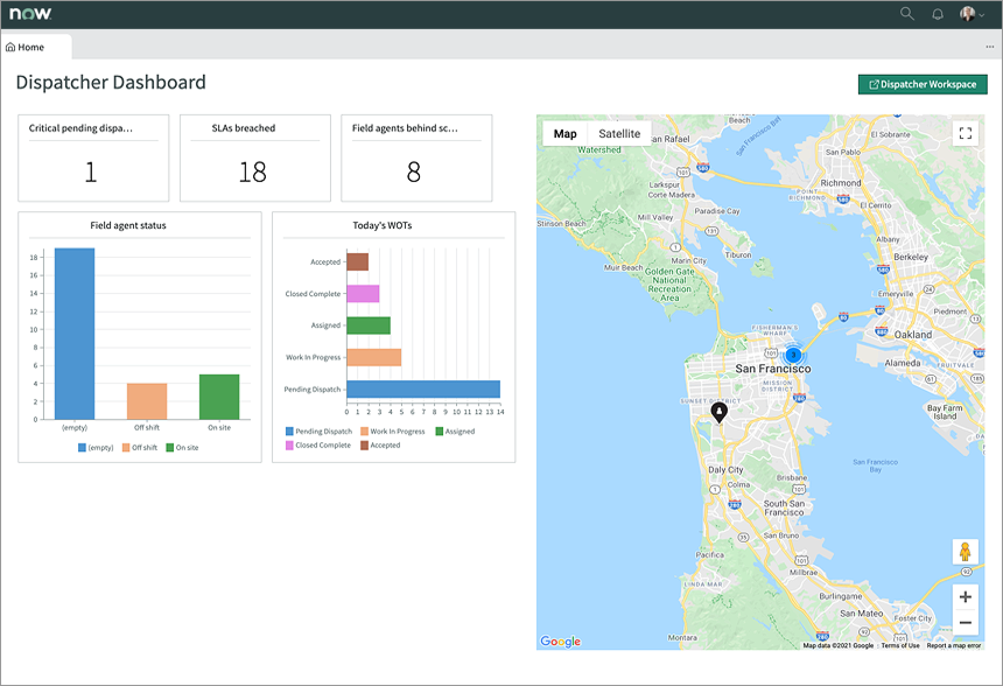Click the Closed Complete magenta legend swatch
This screenshot has width=1003, height=686.
click(288, 444)
